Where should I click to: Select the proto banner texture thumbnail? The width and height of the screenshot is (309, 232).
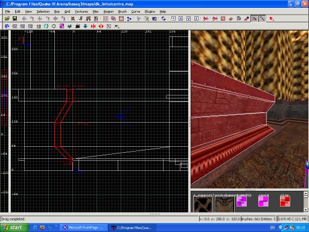(225, 204)
